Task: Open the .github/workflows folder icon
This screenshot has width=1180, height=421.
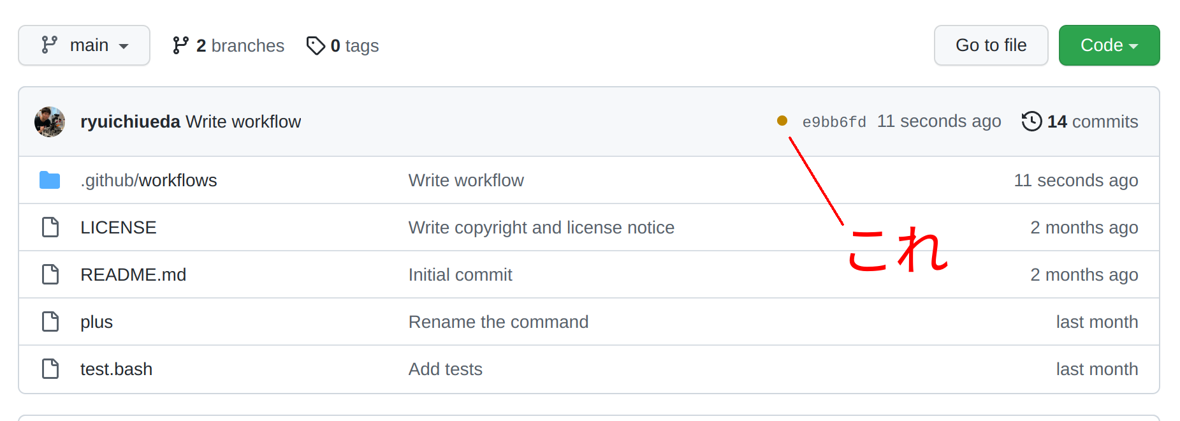Action: [x=50, y=180]
